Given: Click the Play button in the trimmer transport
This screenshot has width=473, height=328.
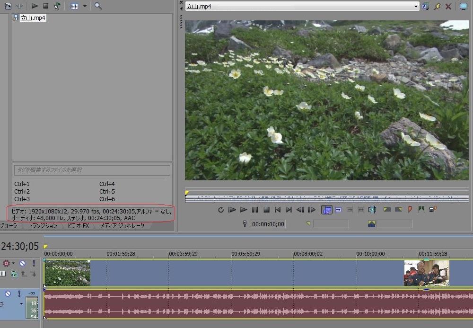Looking at the screenshot, I should pyautogui.click(x=244, y=210).
